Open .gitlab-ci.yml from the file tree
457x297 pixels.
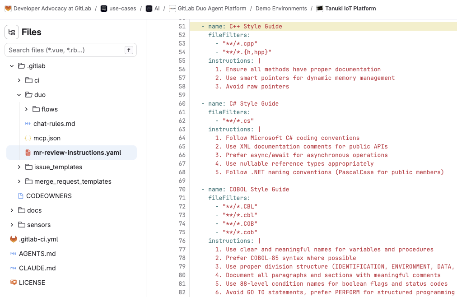click(38, 239)
